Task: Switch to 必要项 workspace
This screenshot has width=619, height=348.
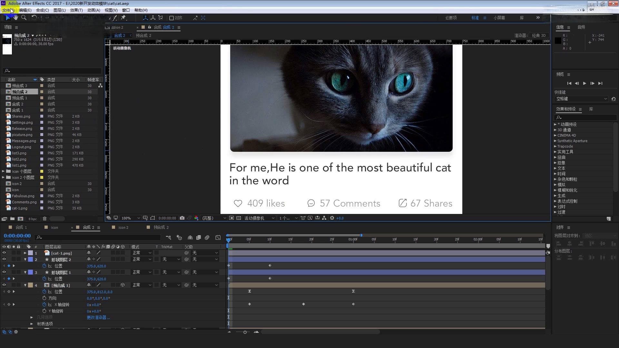Action: (x=451, y=18)
